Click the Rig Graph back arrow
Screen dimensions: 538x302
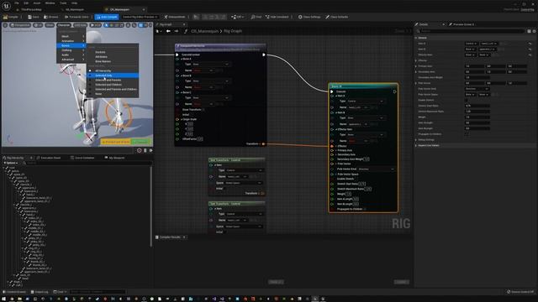168,31
